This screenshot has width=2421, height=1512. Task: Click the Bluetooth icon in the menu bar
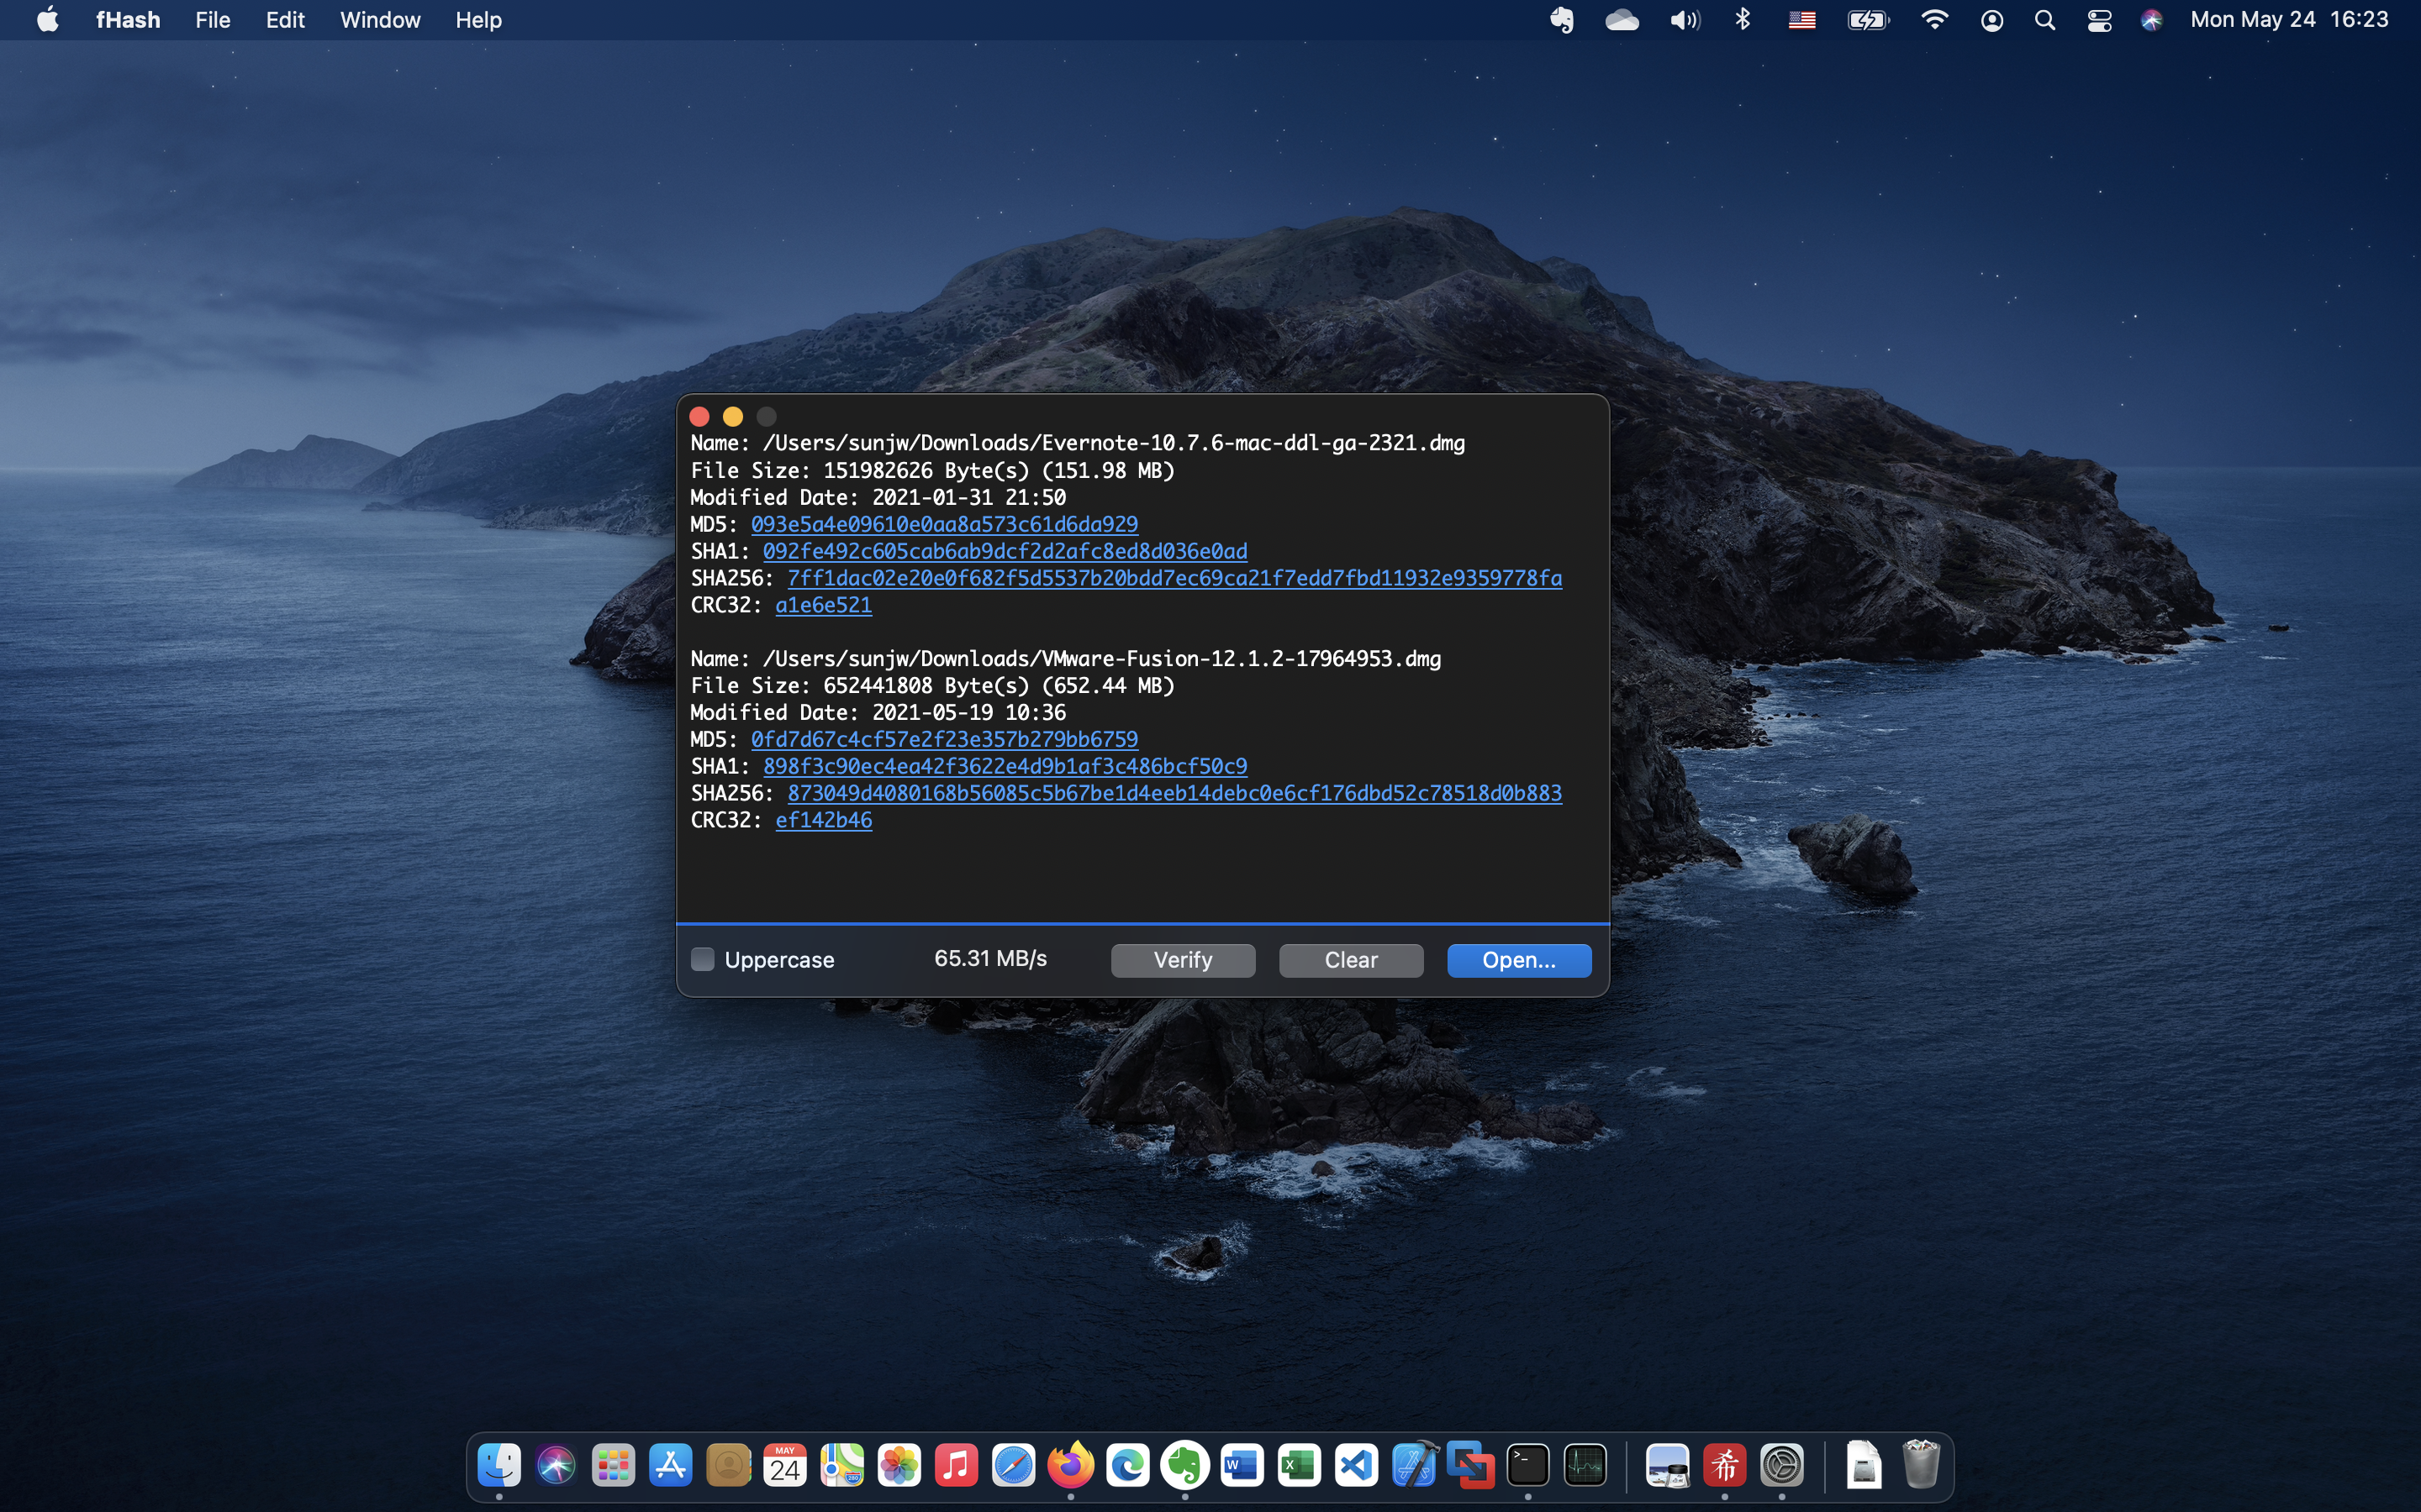[x=1742, y=19]
